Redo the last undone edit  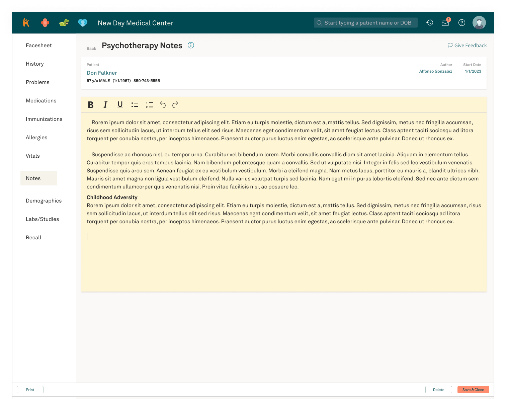175,105
